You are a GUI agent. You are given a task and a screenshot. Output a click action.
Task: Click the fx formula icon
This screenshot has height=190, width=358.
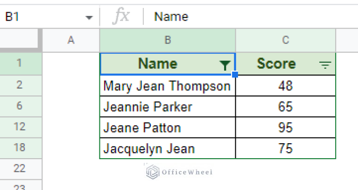click(121, 17)
